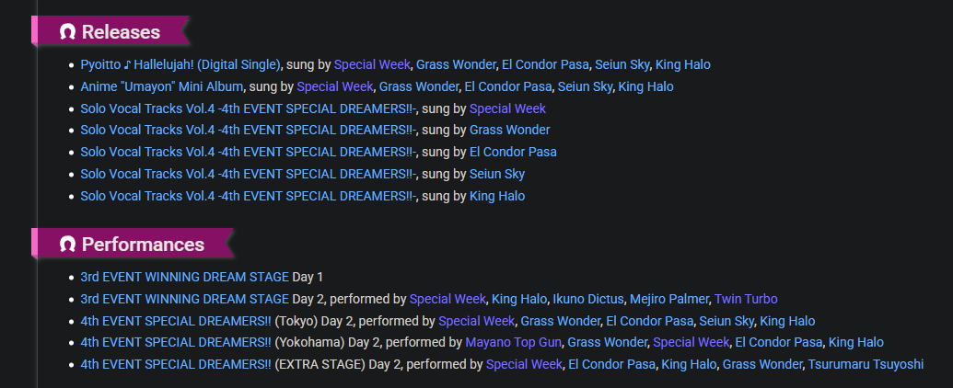Open the 3rd EVENT WINNING DREAM STAGE Day 1 link
The width and height of the screenshot is (953, 388).
[x=184, y=277]
